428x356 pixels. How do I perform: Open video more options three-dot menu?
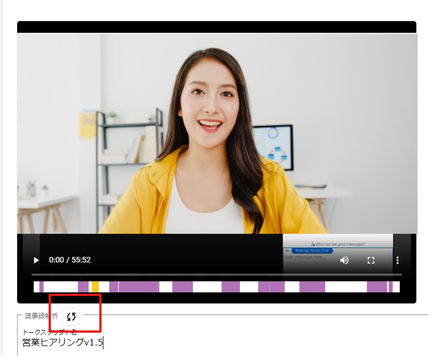[397, 260]
